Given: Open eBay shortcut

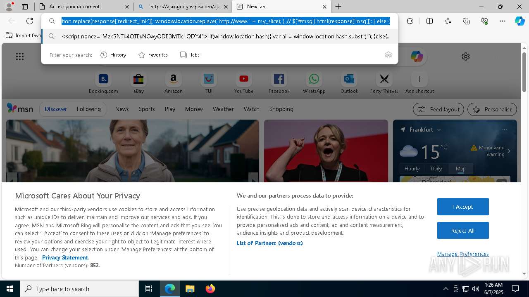Looking at the screenshot, I should (138, 82).
